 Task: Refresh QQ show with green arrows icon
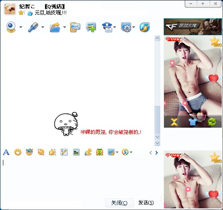point(212,122)
